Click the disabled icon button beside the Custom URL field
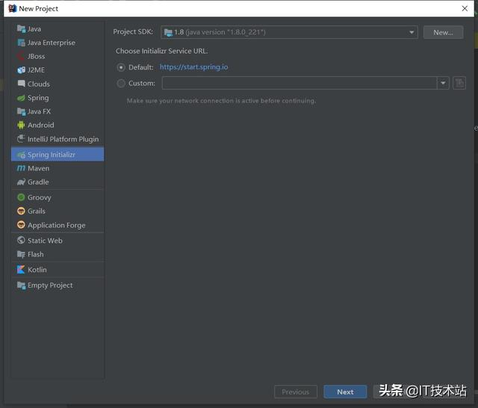 coord(459,83)
